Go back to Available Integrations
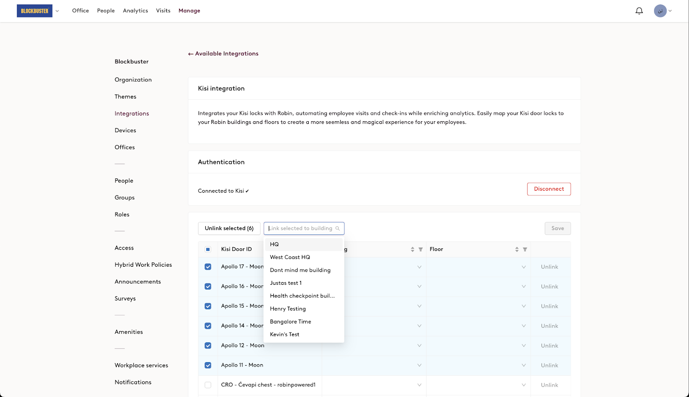 tap(223, 54)
